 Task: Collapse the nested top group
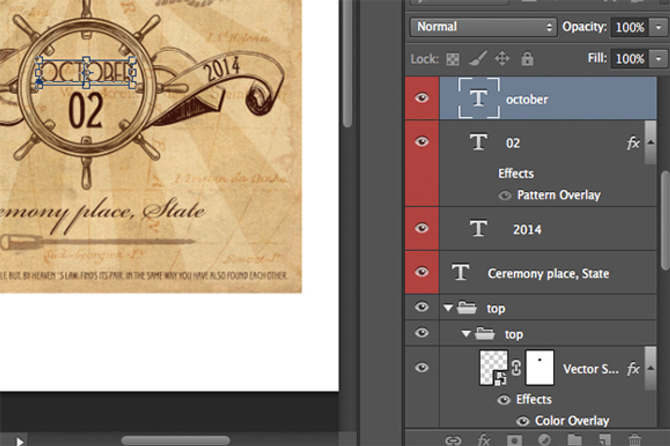tap(466, 334)
